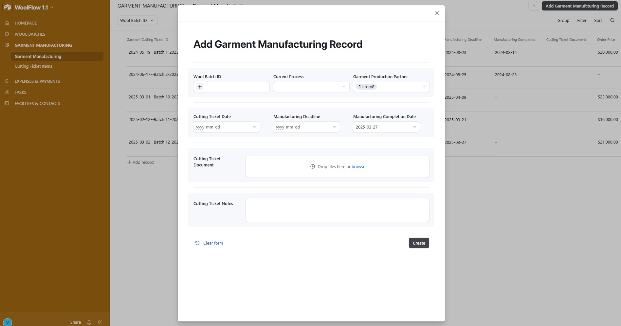Open the Cutting Ticket Date picker

click(227, 127)
